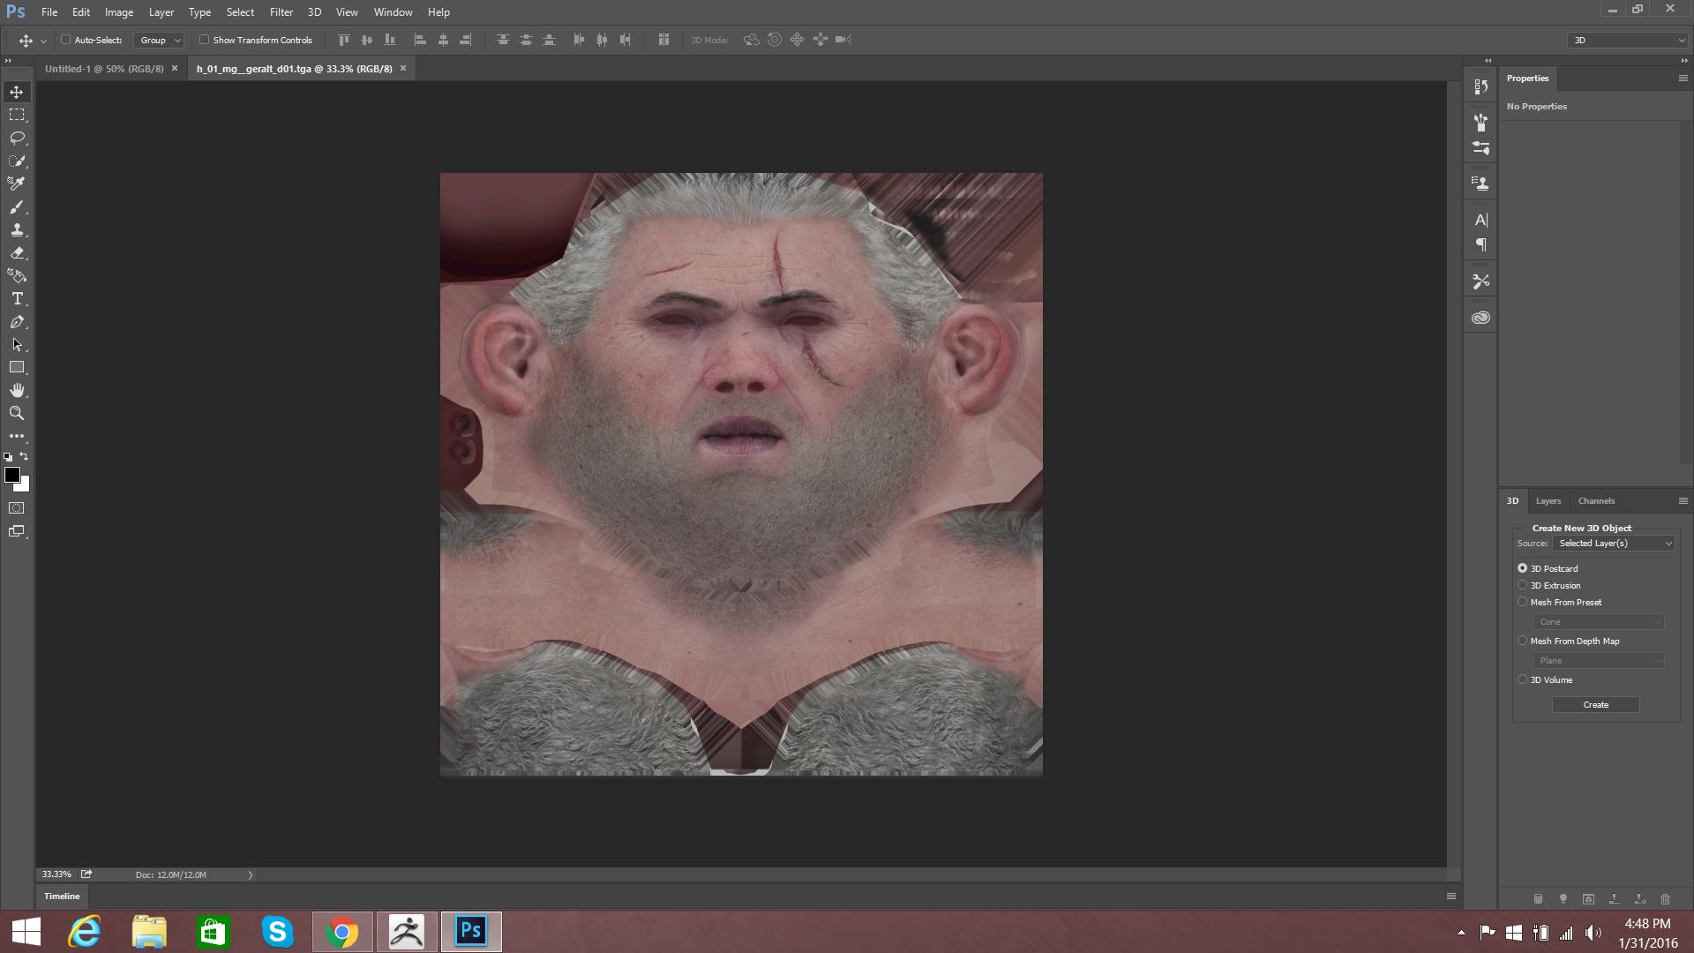
Task: Select the Paint Bucket tool
Action: [x=17, y=275]
